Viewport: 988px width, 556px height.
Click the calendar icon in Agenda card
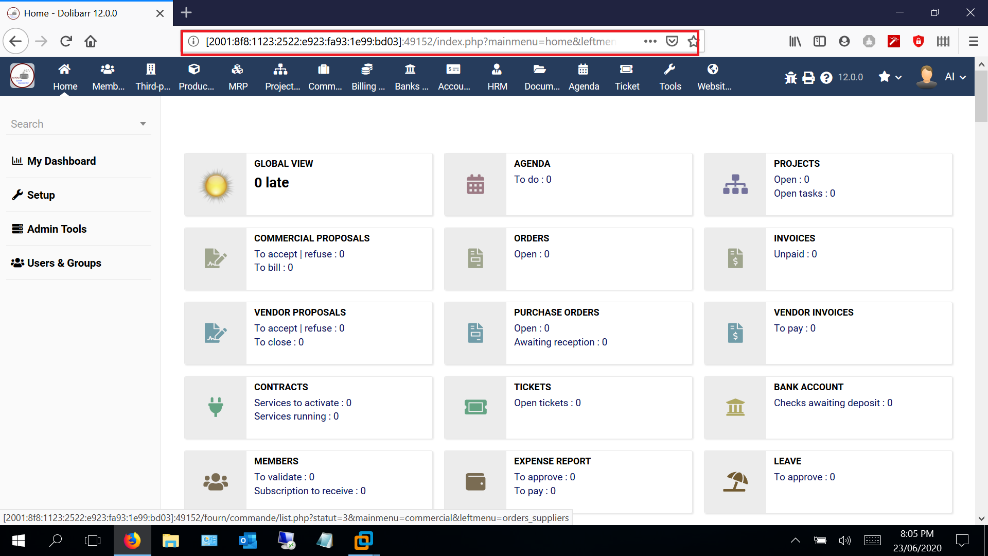475,184
